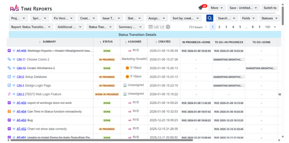Viewport: 289px width, 143px height.
Task: Switch to bar chart view icon
Action: [x=156, y=27]
